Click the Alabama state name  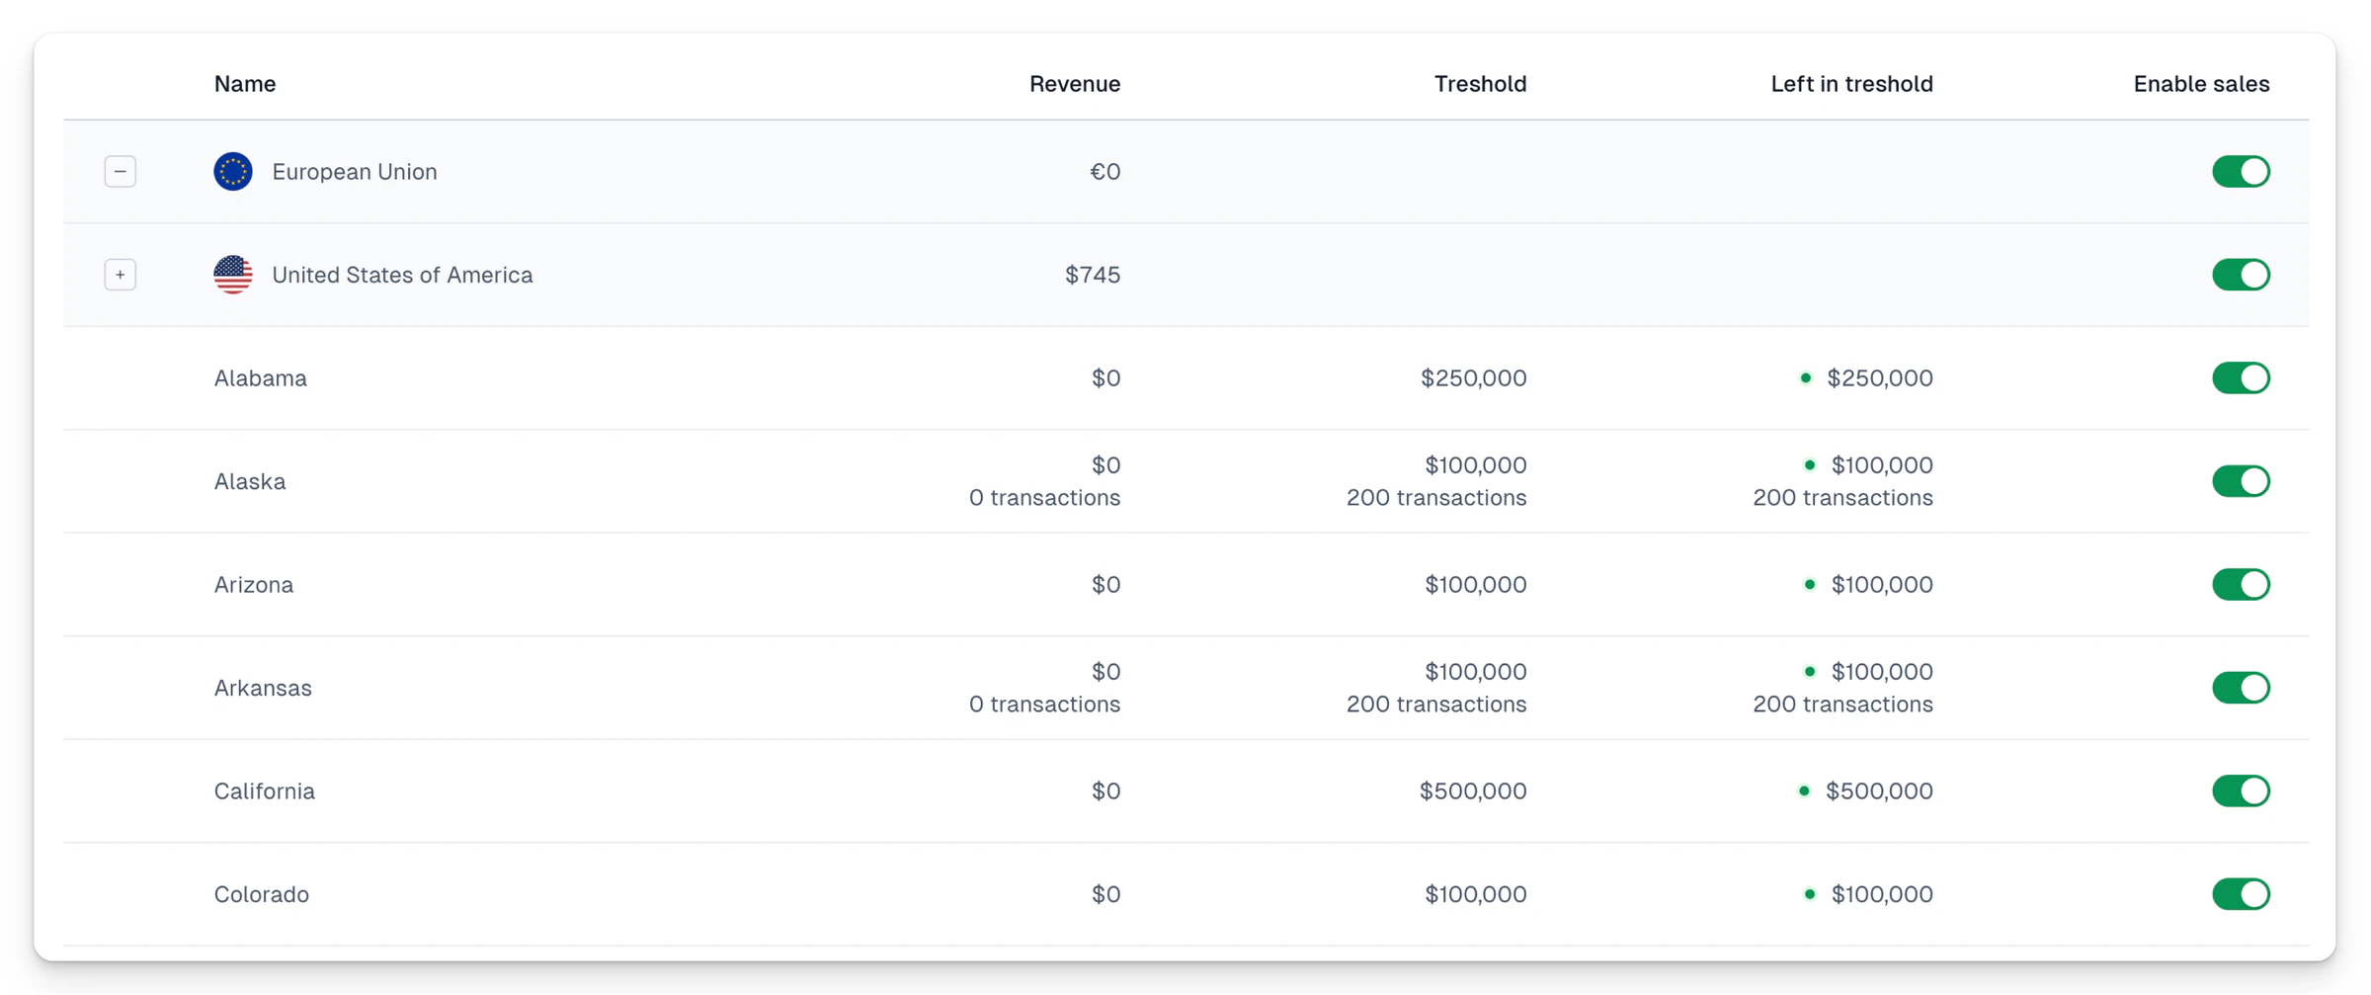[261, 378]
